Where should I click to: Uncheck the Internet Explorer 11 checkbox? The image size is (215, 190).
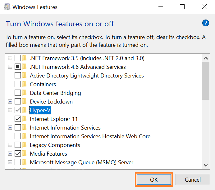coord(18,119)
